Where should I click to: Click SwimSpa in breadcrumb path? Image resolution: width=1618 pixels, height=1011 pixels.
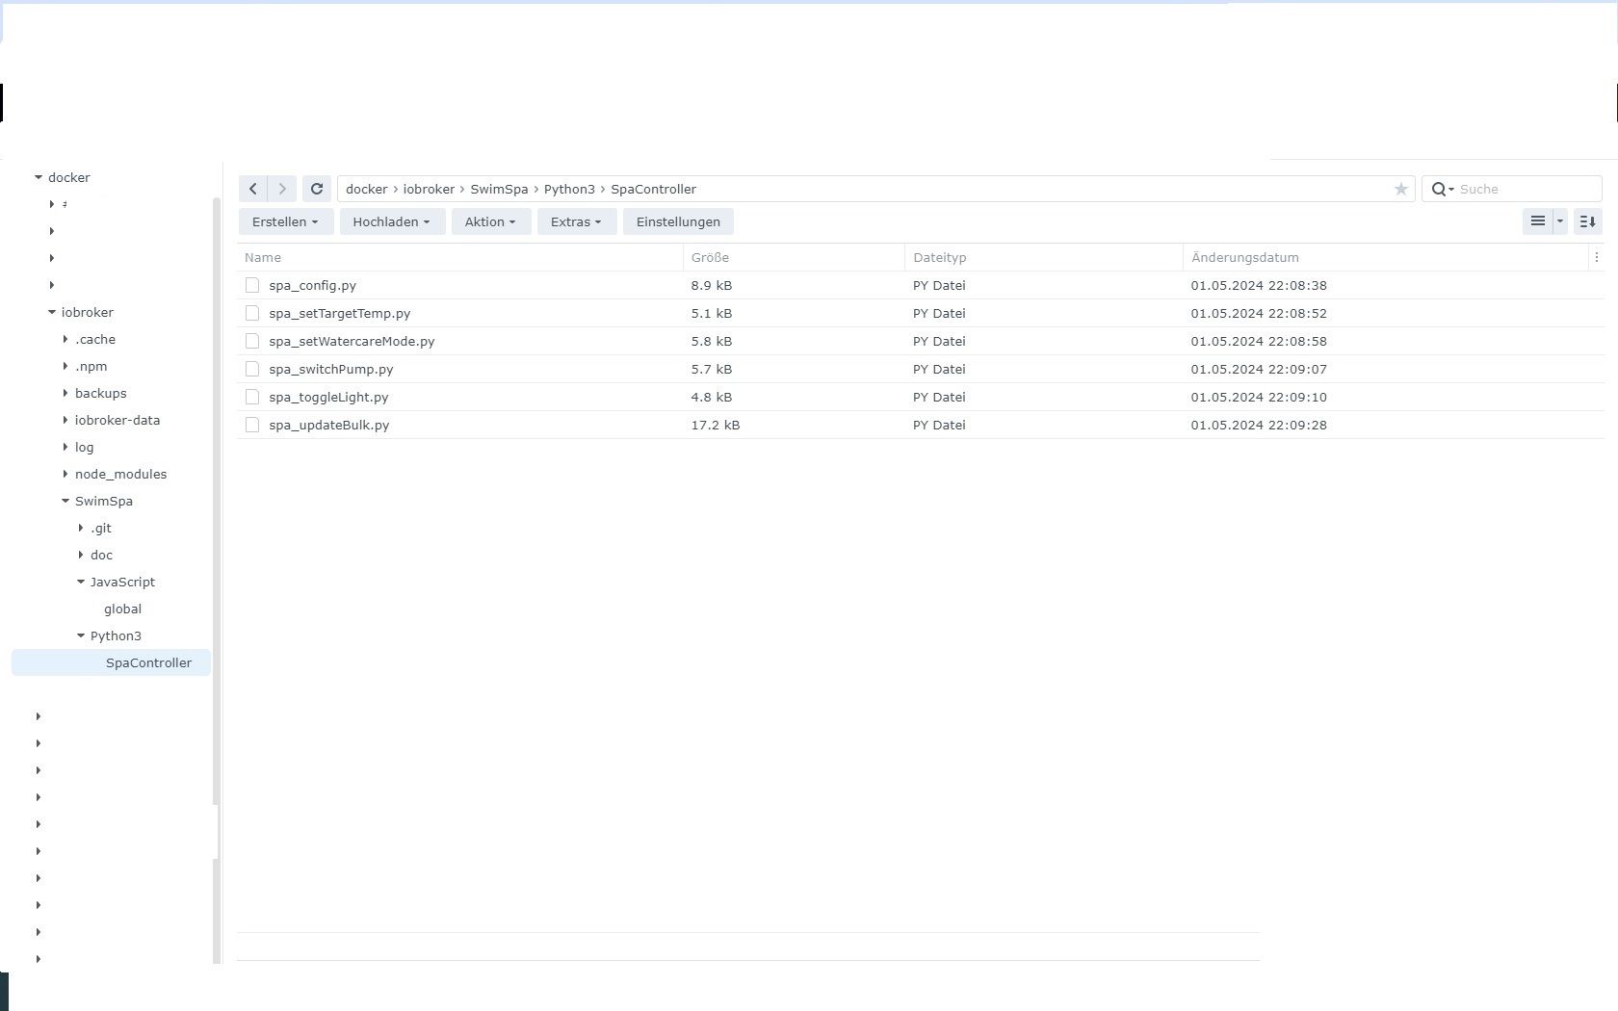tap(499, 189)
